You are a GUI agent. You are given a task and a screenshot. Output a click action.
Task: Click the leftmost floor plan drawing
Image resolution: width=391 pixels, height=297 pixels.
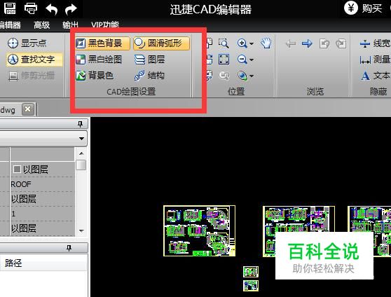tap(199, 231)
